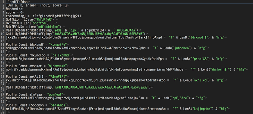The width and height of the screenshot is (253, 114).
Task: Click line number 29 in the gutter
Action: (x=3, y=102)
